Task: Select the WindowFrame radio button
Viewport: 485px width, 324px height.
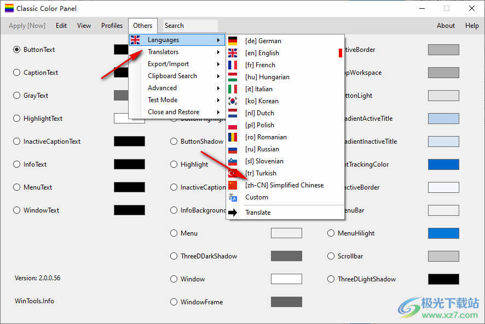Action: (174, 302)
